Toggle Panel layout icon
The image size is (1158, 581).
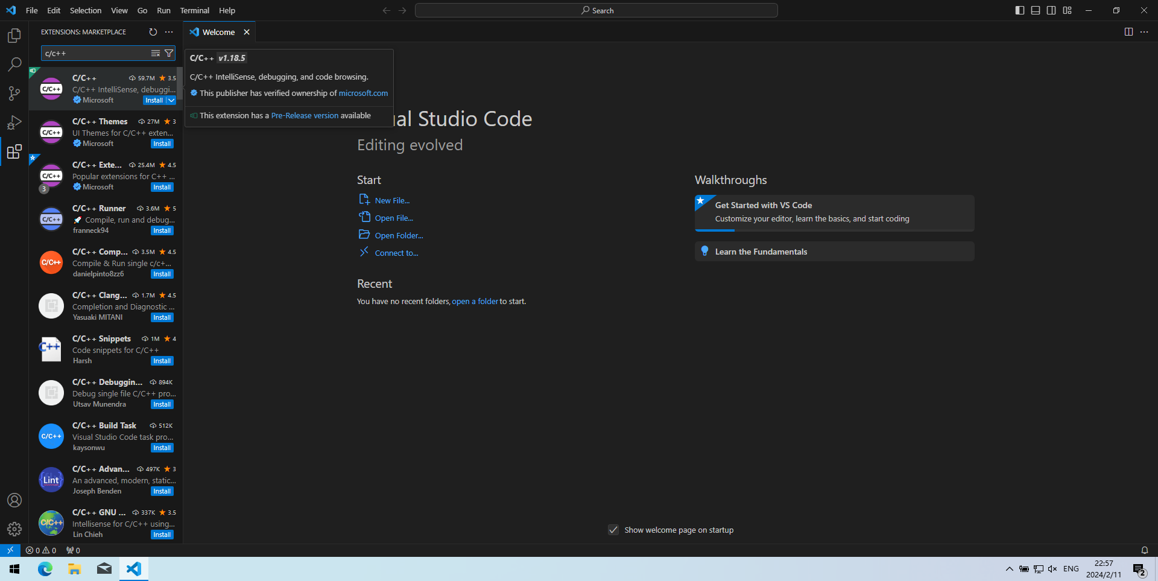click(x=1036, y=10)
